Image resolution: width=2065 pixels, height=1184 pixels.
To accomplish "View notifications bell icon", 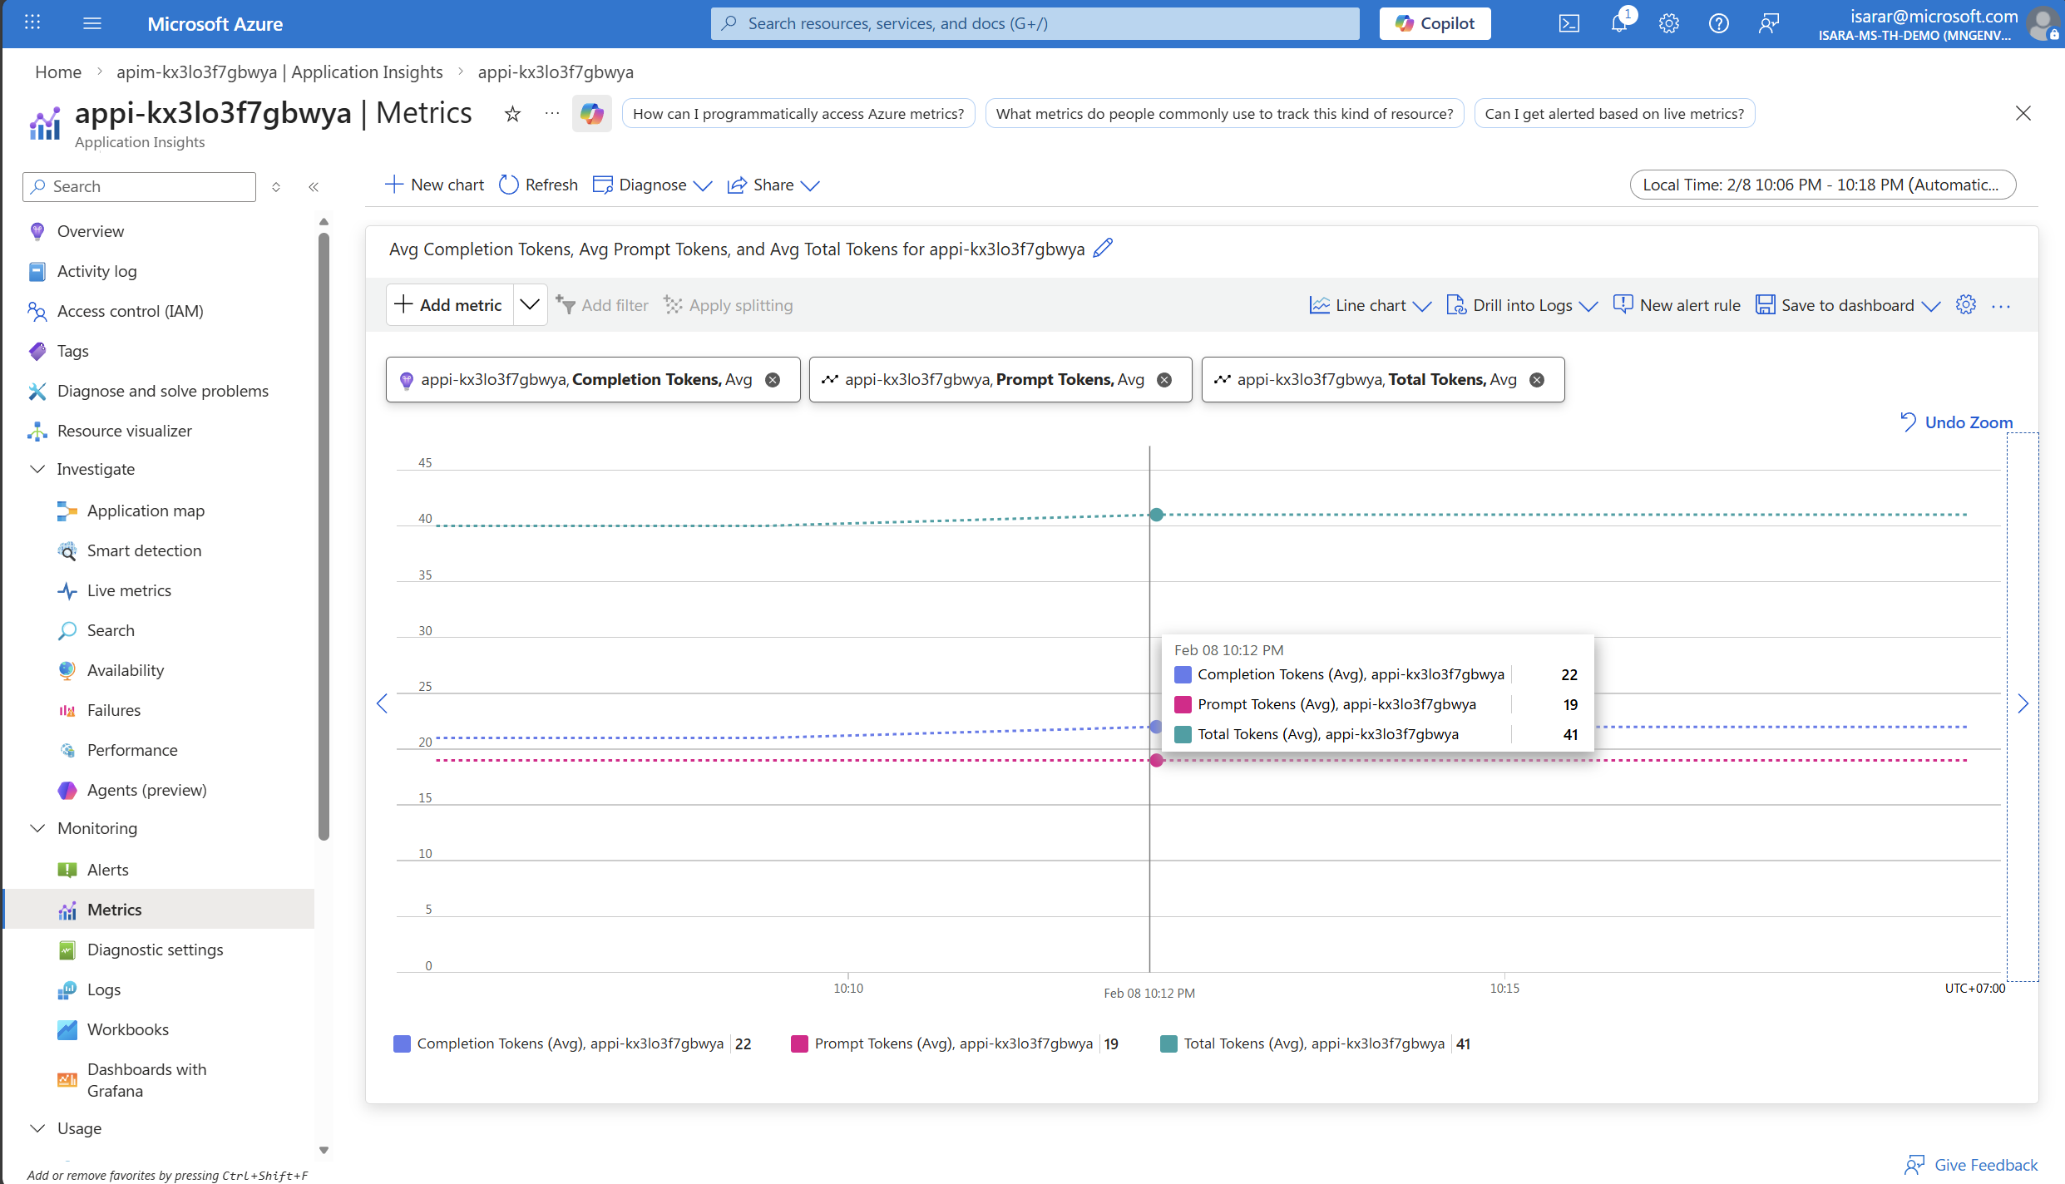I will (x=1619, y=23).
